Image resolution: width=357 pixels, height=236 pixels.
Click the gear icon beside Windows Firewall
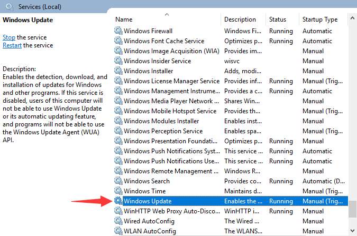[x=118, y=31]
